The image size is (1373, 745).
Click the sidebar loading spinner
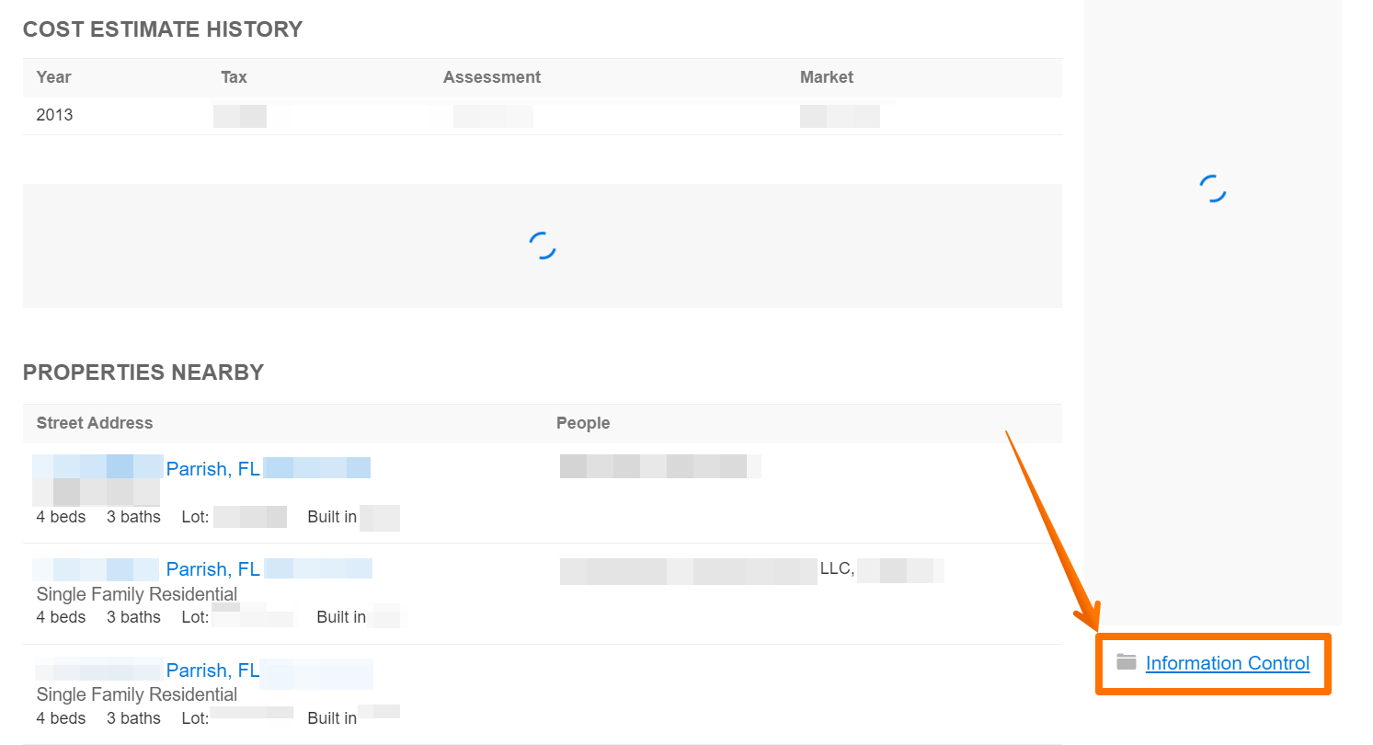pyautogui.click(x=1212, y=189)
